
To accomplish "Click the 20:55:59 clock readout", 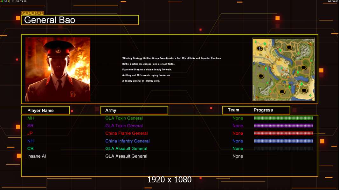I will pyautogui.click(x=21, y=1).
